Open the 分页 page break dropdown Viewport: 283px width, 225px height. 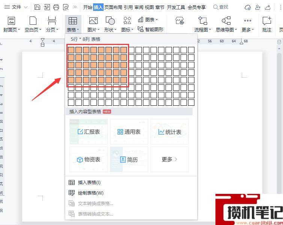(x=52, y=24)
